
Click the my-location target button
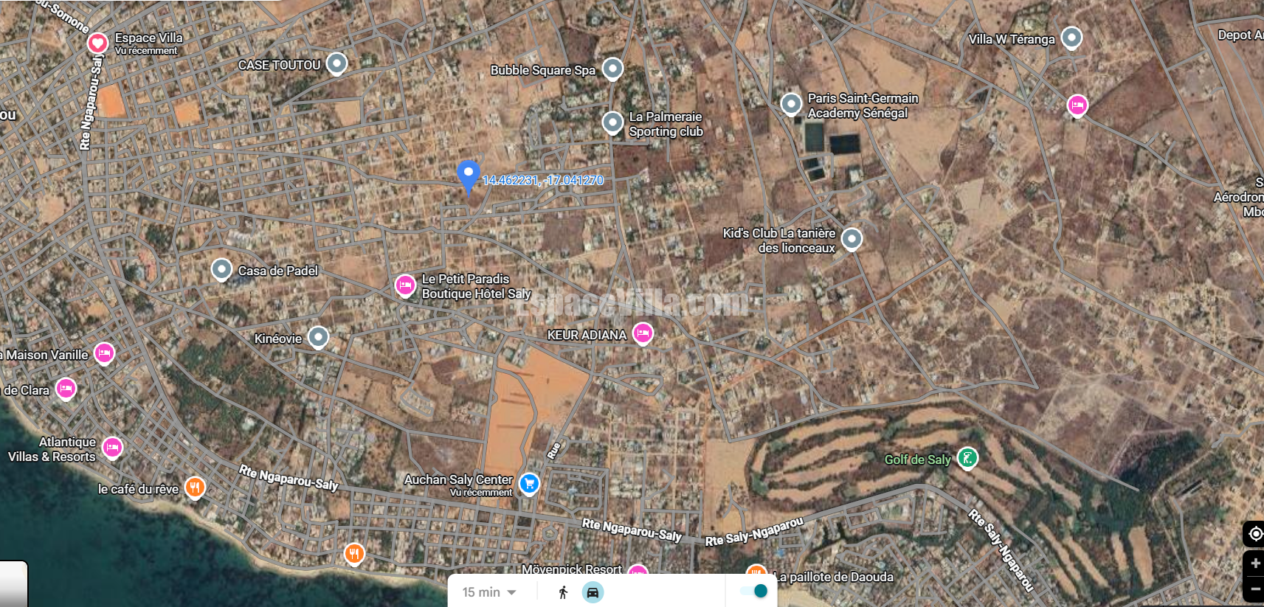(1255, 533)
